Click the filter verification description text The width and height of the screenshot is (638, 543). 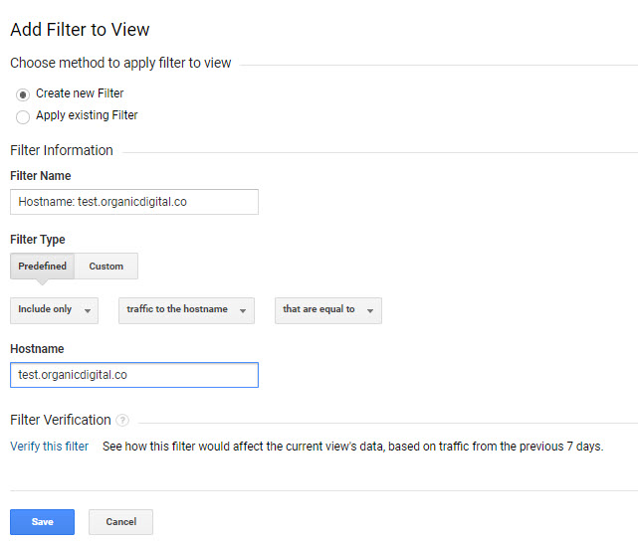(352, 447)
